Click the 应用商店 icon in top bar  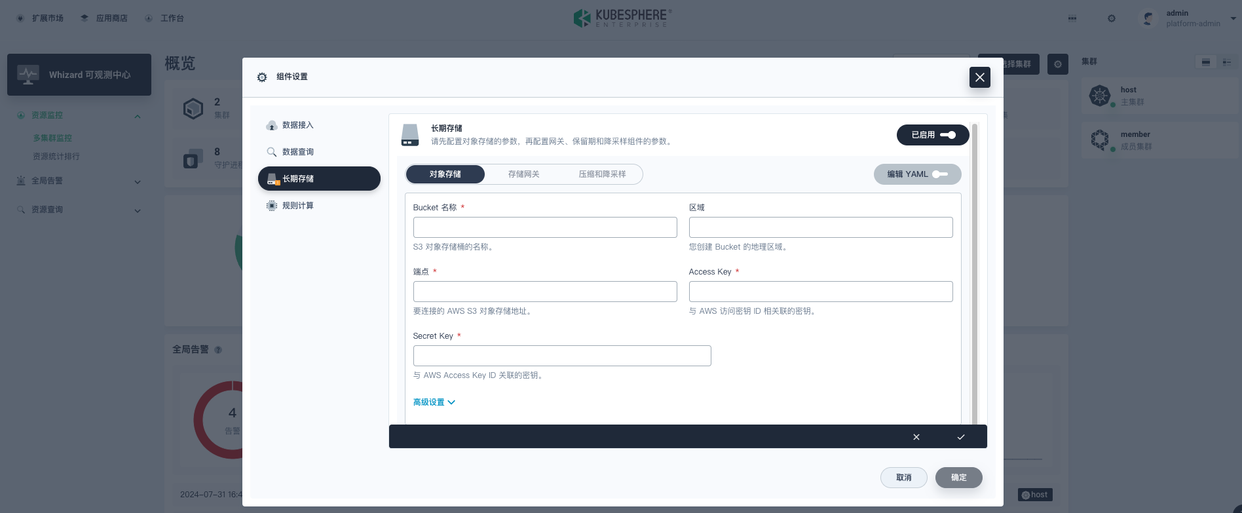pyautogui.click(x=85, y=18)
